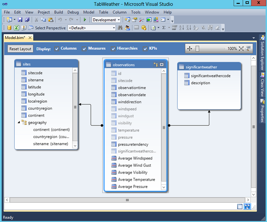Collapse the geography hierarchy in sites
267x222 pixels.
coord(19,122)
